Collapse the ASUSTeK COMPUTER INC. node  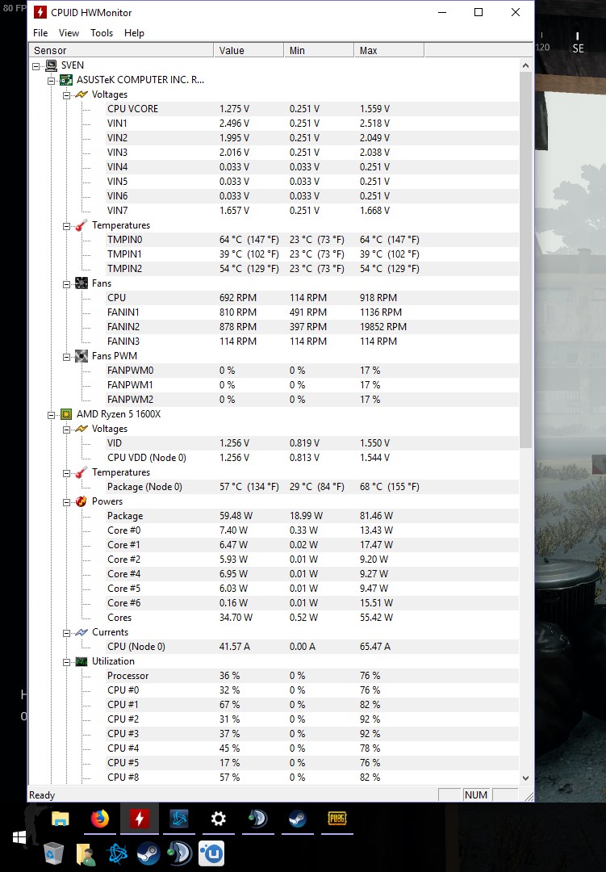[x=51, y=81]
